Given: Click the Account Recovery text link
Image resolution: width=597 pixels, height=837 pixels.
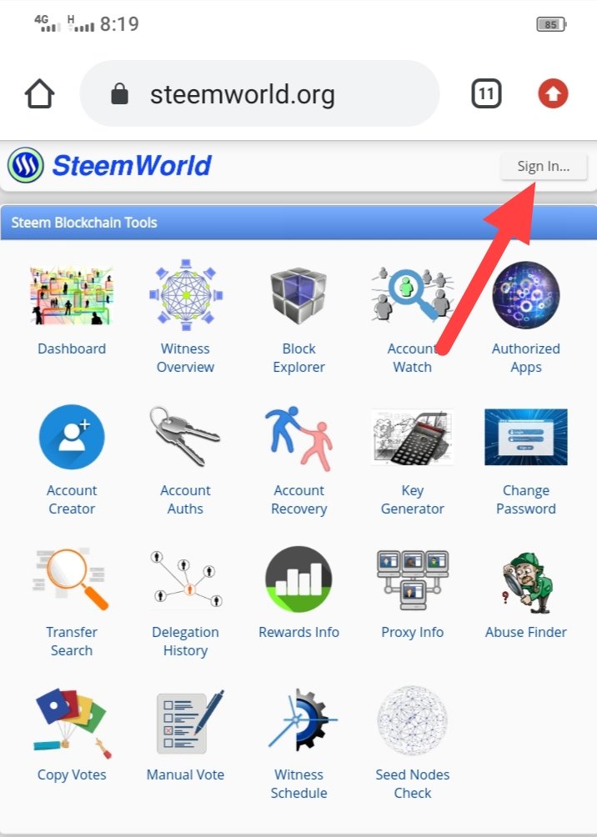Looking at the screenshot, I should click(298, 499).
